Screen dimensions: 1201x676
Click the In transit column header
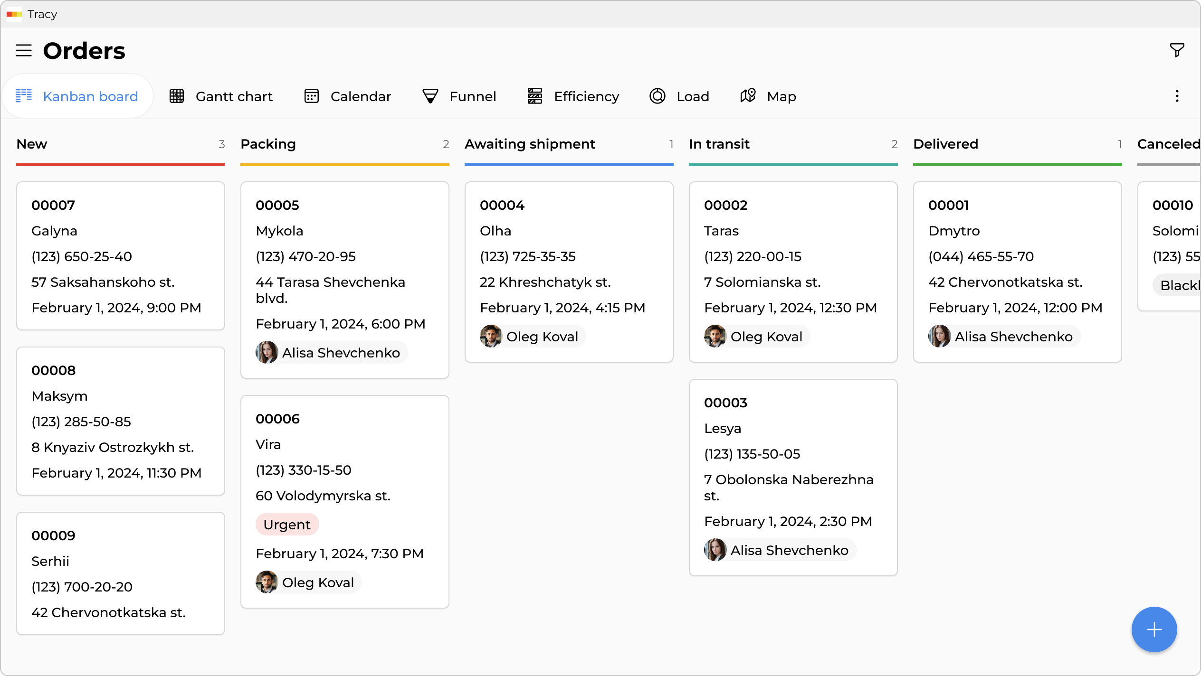[719, 144]
